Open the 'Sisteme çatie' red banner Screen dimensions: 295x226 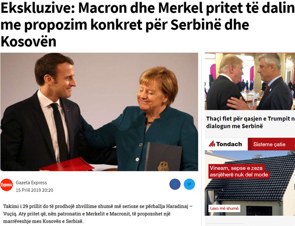[271, 144]
